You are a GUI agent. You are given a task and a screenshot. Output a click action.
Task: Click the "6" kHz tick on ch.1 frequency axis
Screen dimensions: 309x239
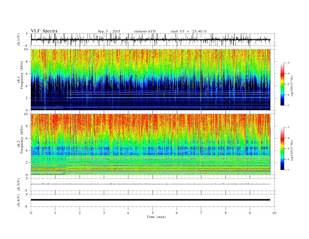[27, 74]
